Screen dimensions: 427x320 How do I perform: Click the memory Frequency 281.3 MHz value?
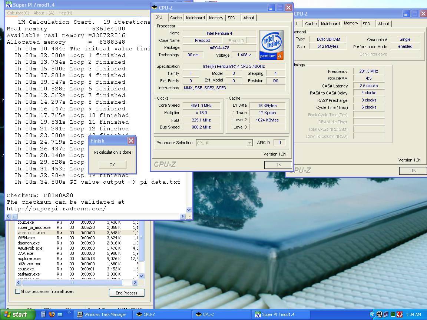point(369,71)
